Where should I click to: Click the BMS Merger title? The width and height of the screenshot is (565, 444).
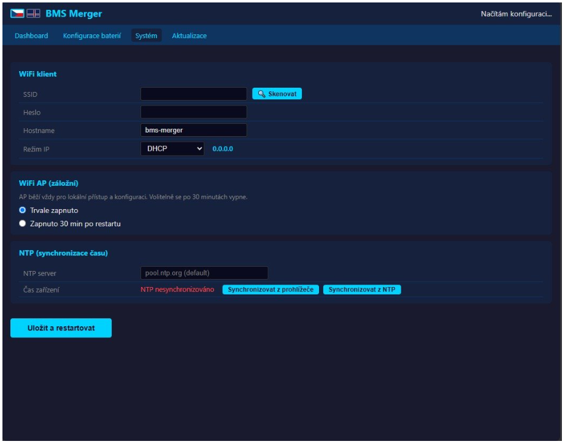click(74, 13)
